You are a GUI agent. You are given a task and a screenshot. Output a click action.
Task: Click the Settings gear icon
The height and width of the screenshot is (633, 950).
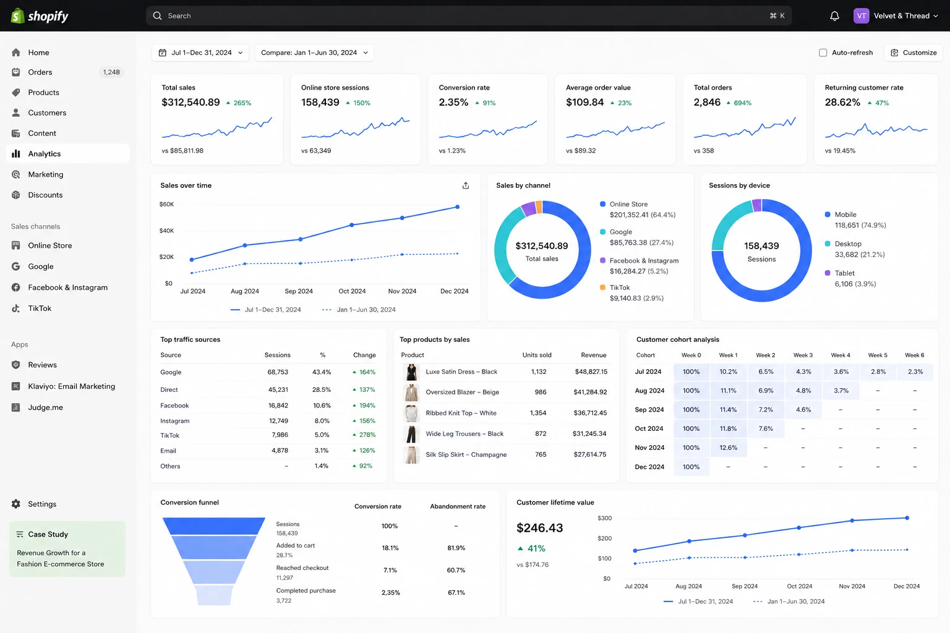tap(16, 504)
